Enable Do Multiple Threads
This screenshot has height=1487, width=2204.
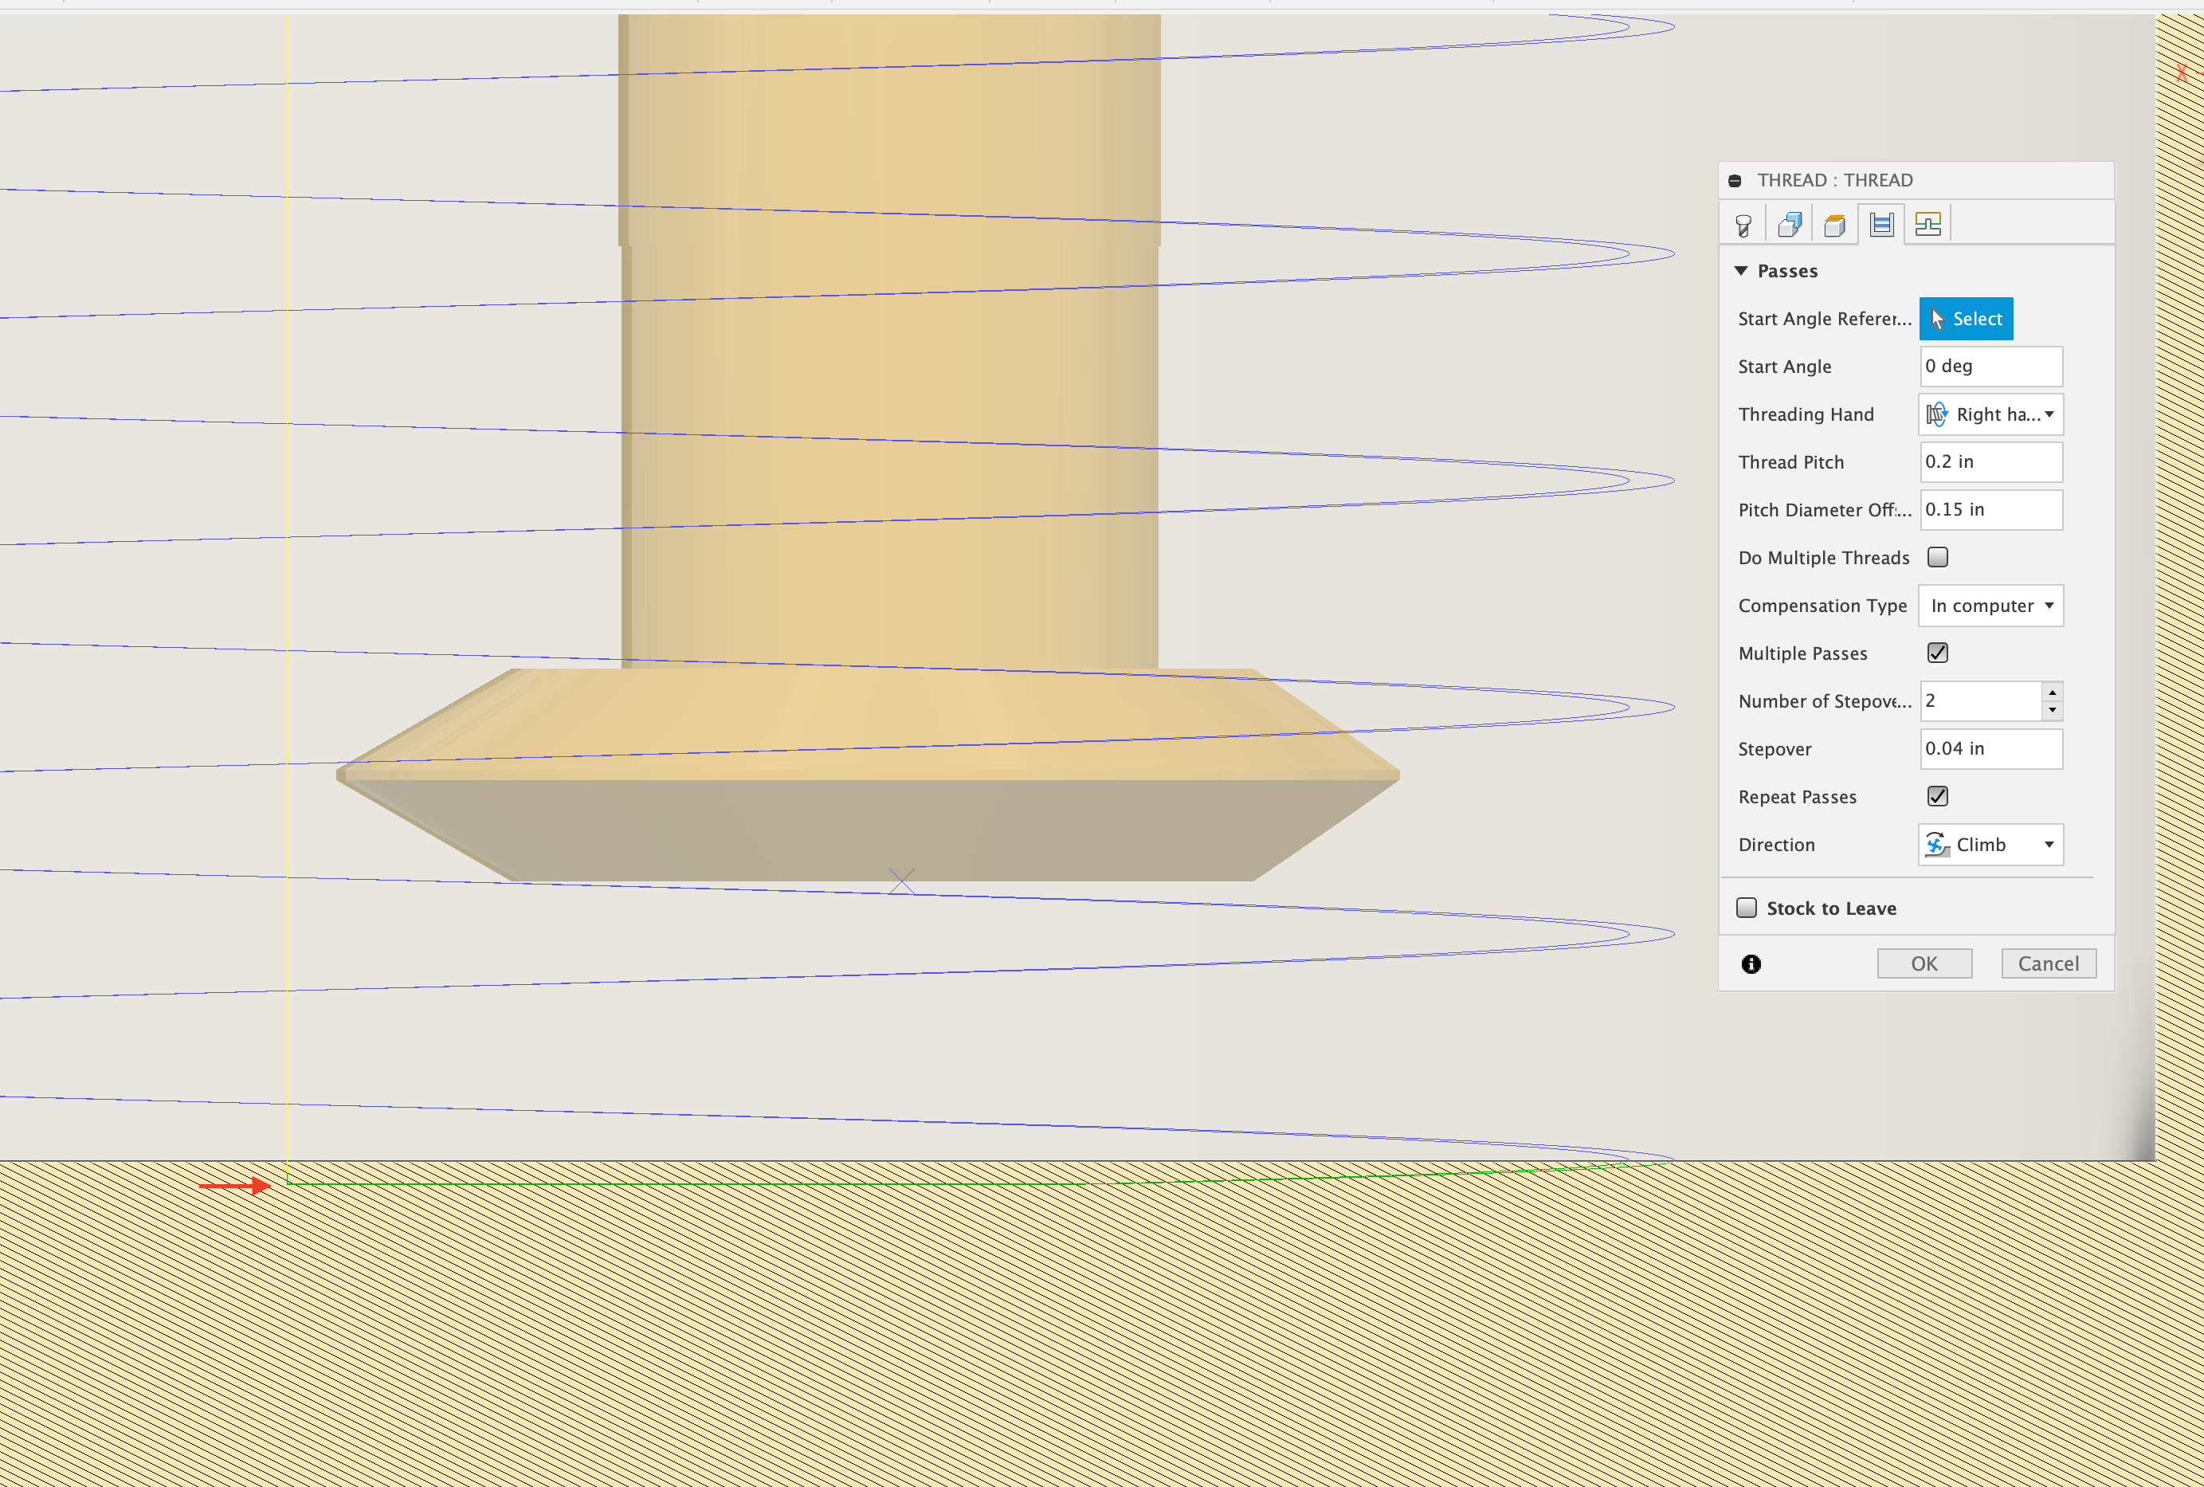tap(1938, 557)
